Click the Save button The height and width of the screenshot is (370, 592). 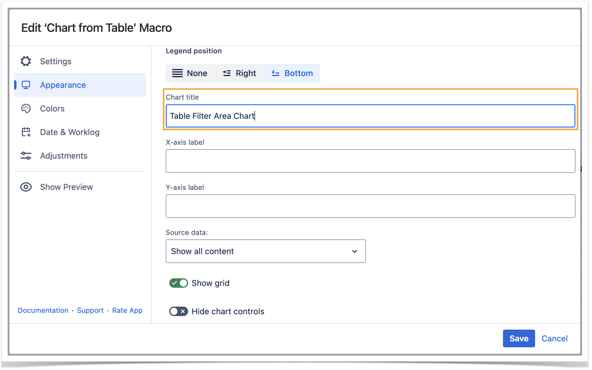tap(519, 338)
